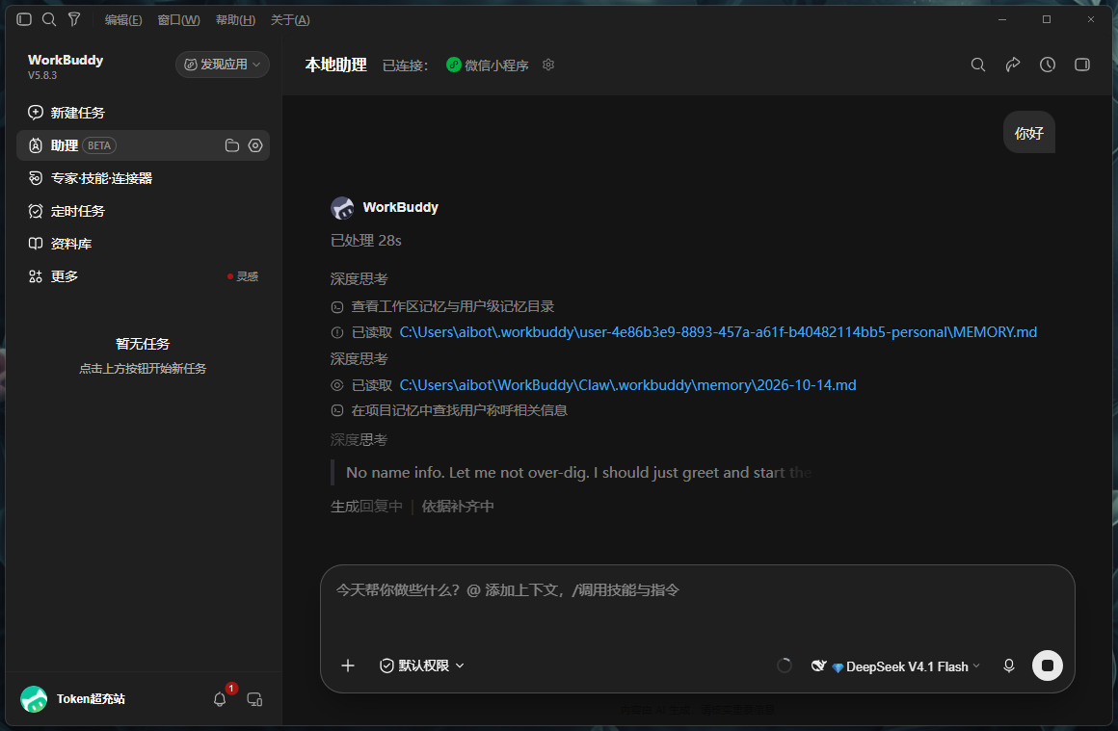Expand the 发现应用 dropdown

click(223, 65)
